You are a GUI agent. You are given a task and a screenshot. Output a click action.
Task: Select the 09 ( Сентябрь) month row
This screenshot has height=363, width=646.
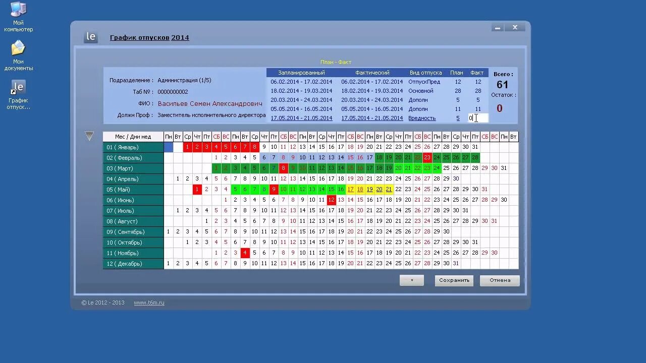click(x=133, y=232)
